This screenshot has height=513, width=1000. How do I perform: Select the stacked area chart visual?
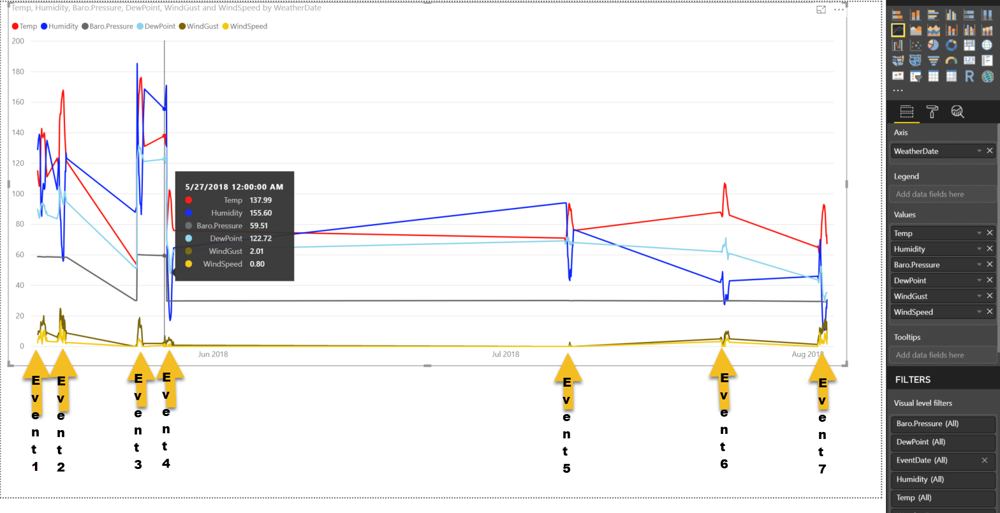pyautogui.click(x=934, y=30)
